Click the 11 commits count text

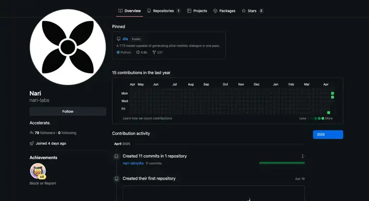(154, 164)
